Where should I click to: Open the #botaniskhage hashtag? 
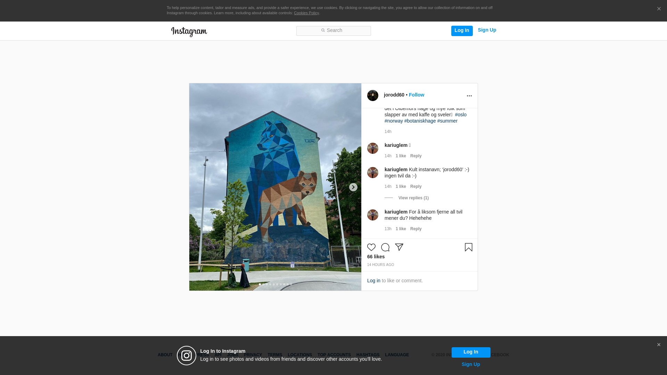click(x=420, y=121)
